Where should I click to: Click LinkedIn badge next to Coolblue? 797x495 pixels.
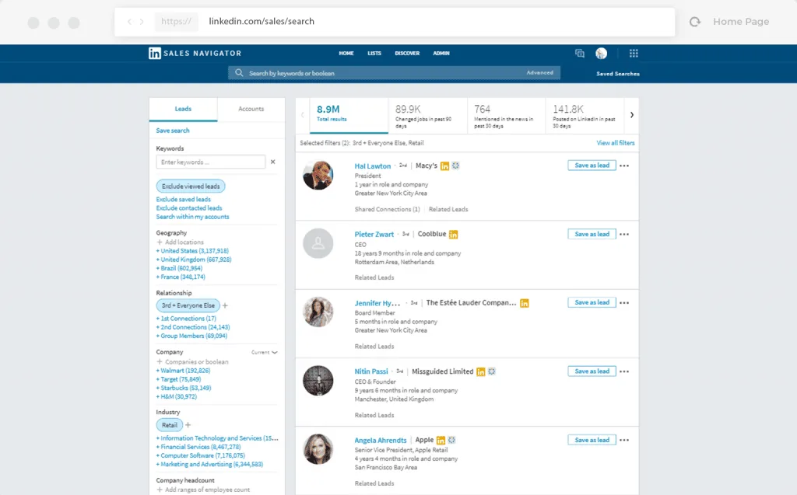point(454,235)
